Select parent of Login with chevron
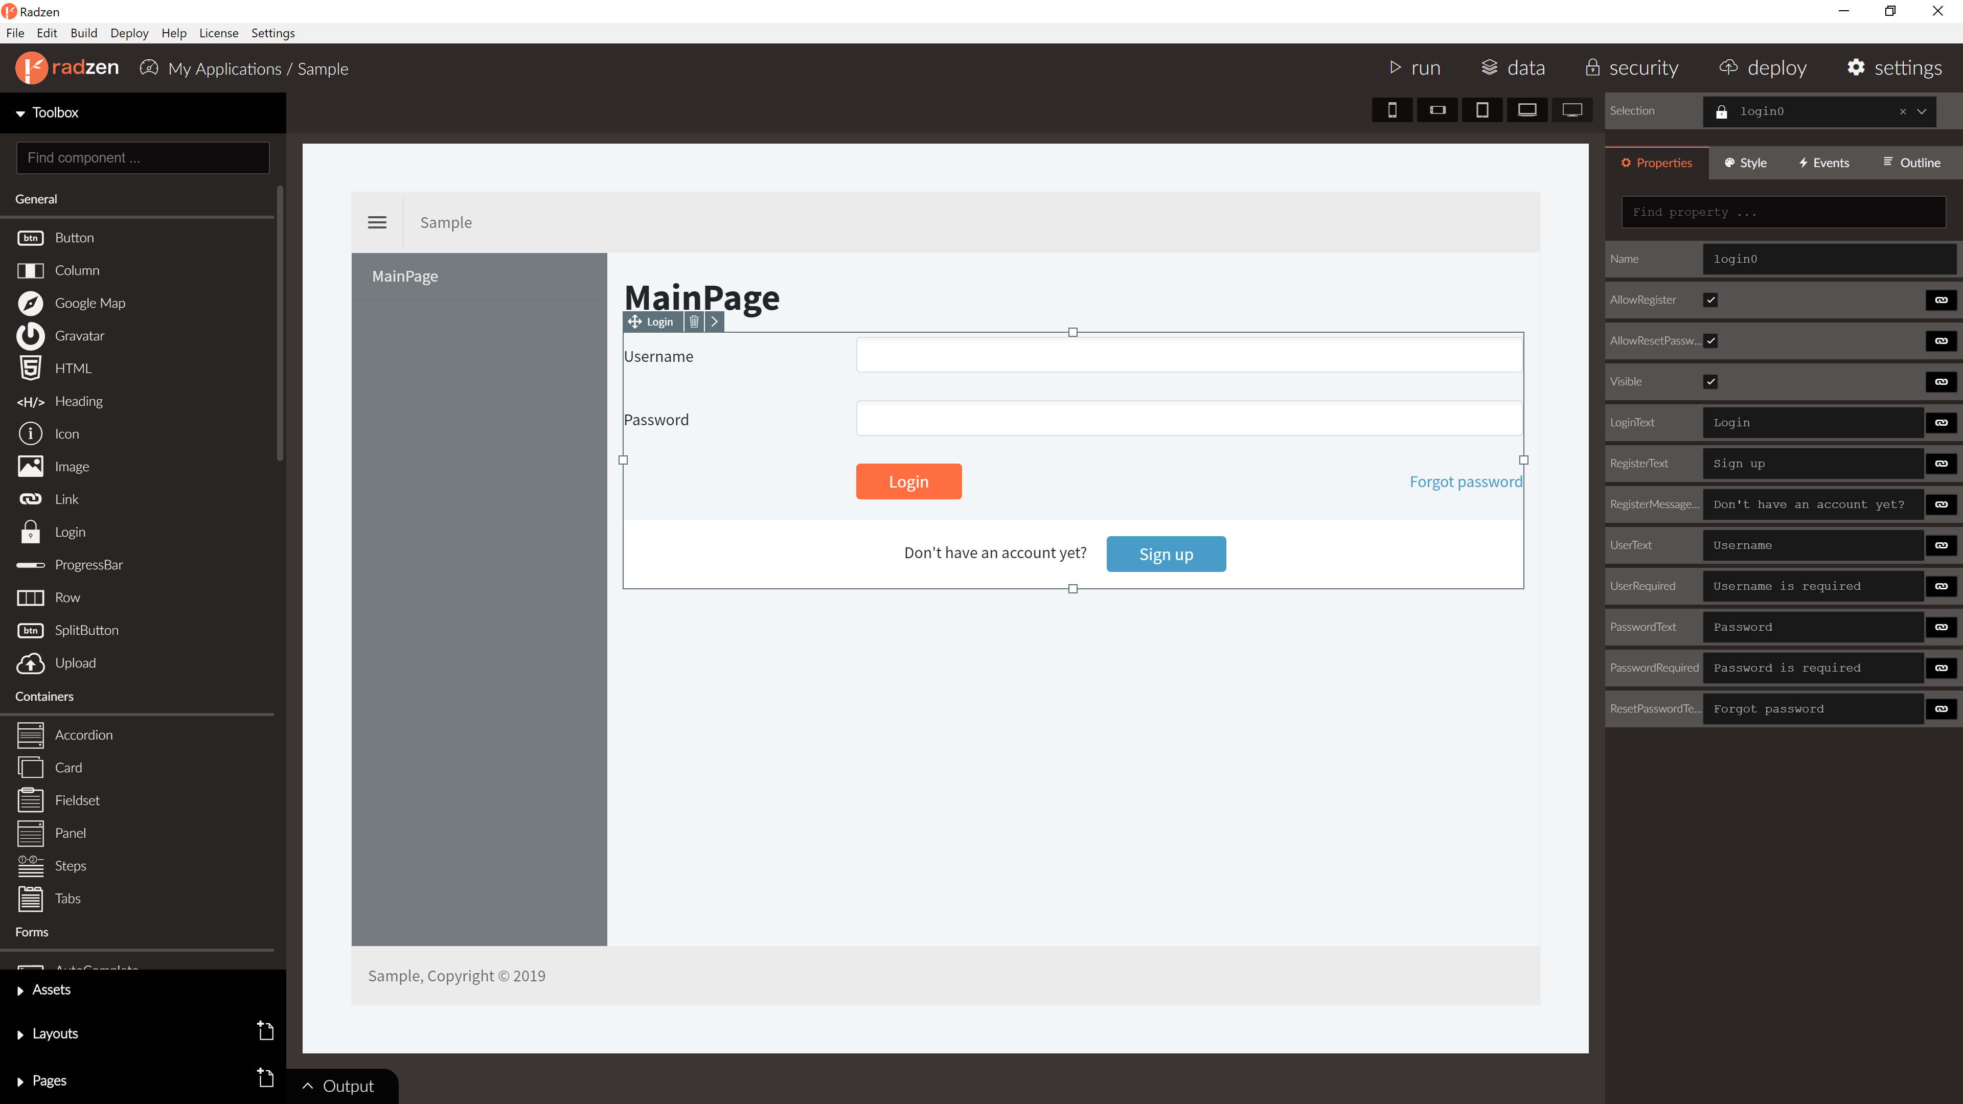Image resolution: width=1963 pixels, height=1104 pixels. click(x=714, y=321)
